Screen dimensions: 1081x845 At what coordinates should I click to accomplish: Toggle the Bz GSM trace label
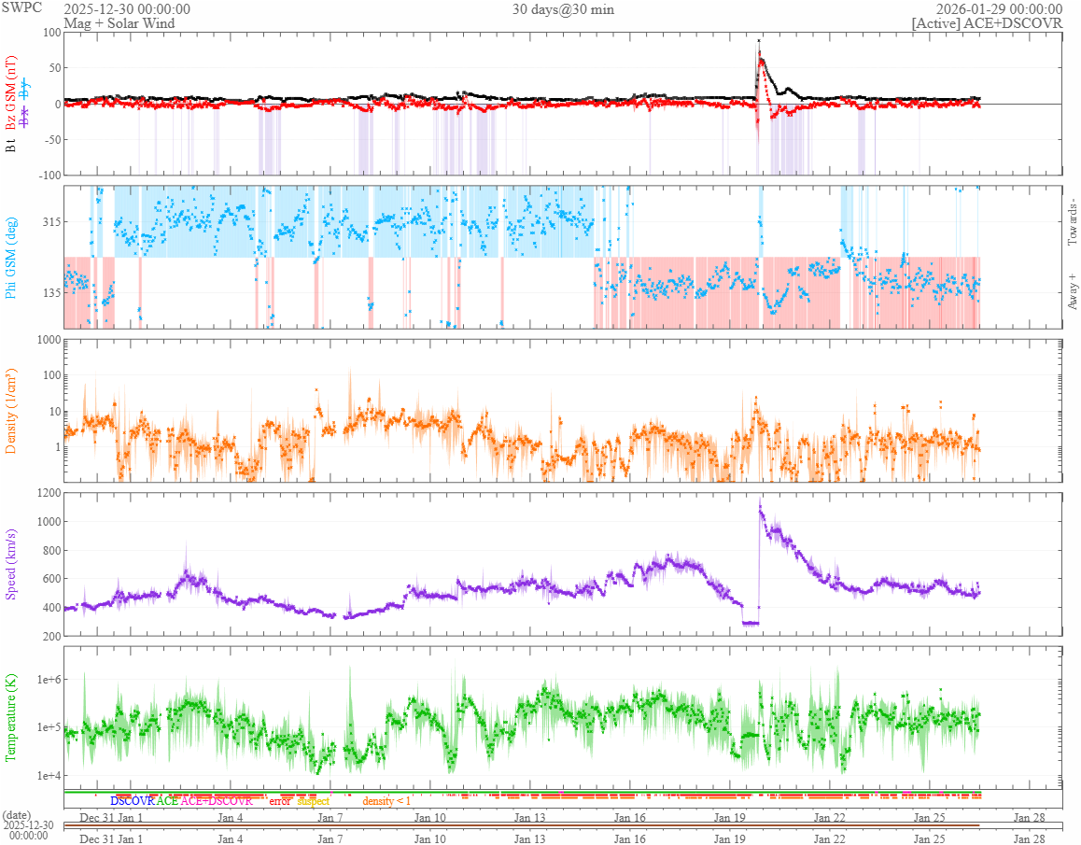pos(12,95)
